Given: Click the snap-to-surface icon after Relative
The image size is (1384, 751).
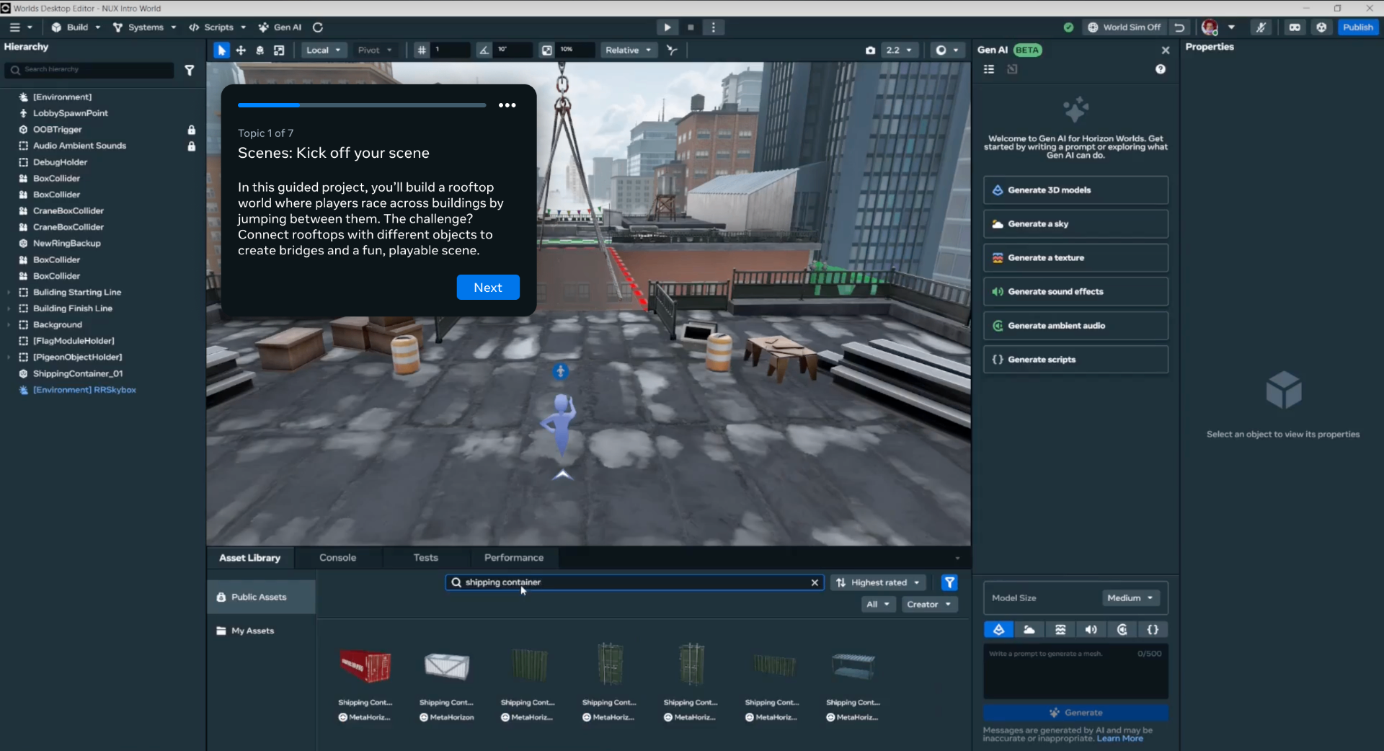Looking at the screenshot, I should 672,50.
